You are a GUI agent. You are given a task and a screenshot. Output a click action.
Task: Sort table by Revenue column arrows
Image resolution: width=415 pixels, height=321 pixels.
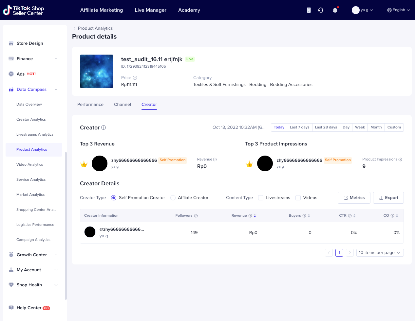click(x=255, y=216)
